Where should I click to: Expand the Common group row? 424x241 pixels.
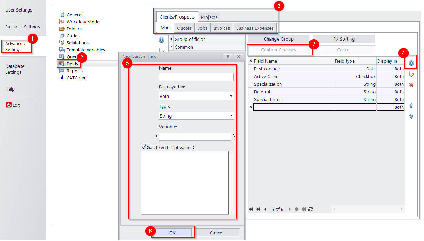coord(171,47)
